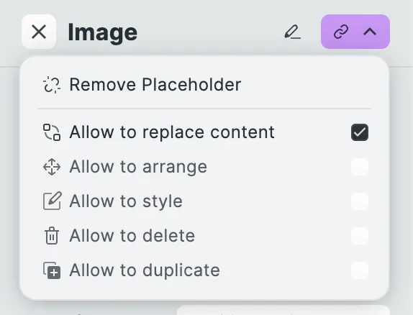
Task: Click the Remove Placeholder dashed-link icon
Action: coord(52,85)
